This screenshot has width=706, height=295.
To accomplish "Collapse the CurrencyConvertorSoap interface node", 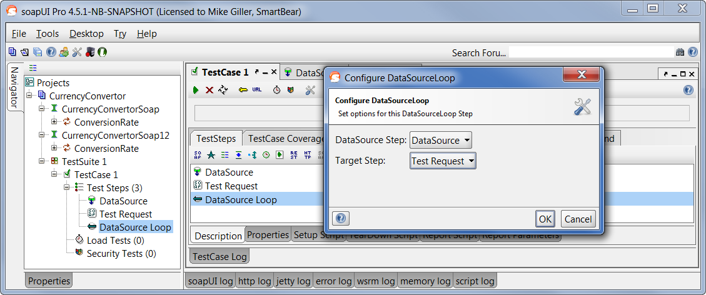I will coord(42,109).
